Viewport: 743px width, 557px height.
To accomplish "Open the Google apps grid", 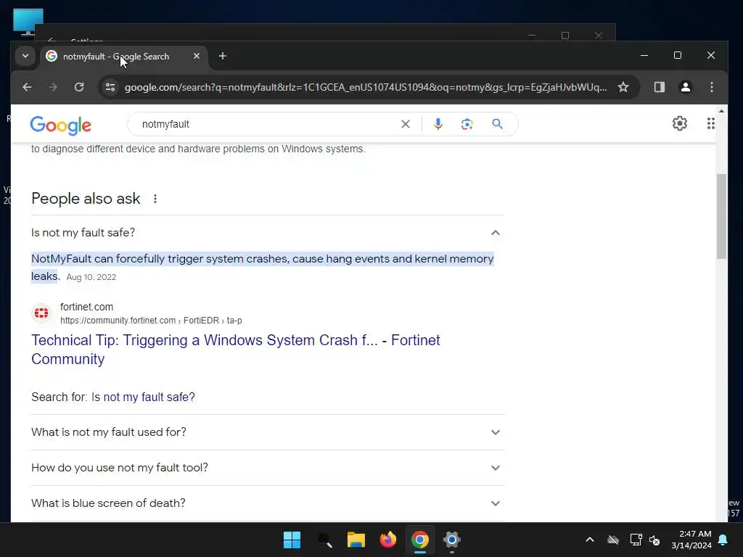I will (x=711, y=123).
